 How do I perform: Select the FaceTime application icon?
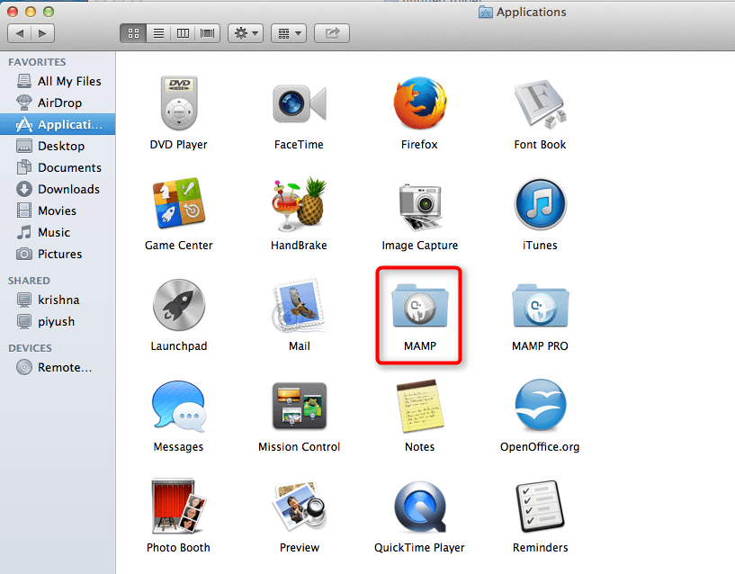tap(299, 103)
